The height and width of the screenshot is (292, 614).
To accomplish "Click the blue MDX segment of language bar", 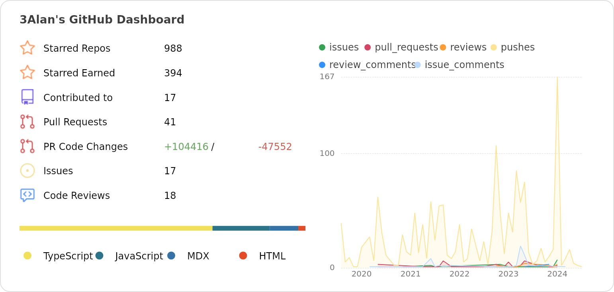I will tap(284, 228).
